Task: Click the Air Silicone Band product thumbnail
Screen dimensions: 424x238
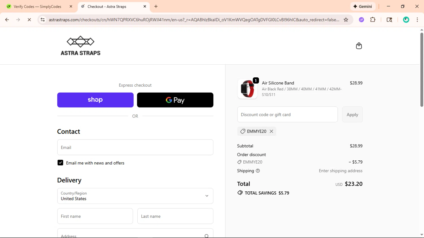Action: point(247,89)
